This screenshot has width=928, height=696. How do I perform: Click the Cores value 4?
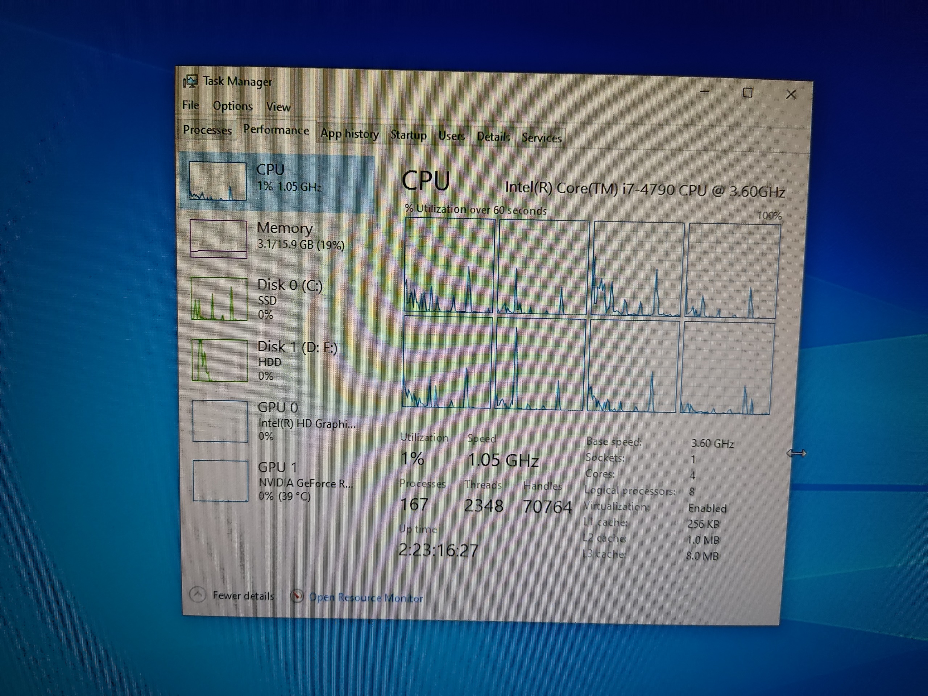point(692,476)
